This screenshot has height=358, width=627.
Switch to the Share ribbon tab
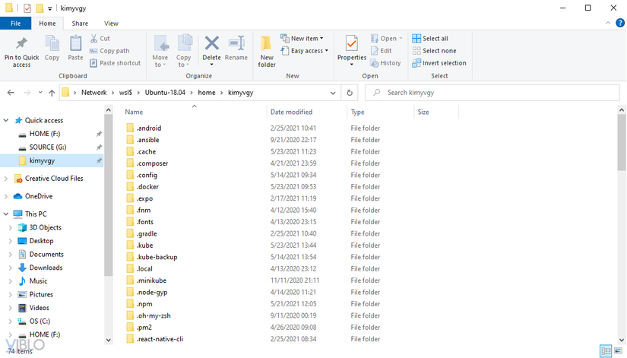80,24
